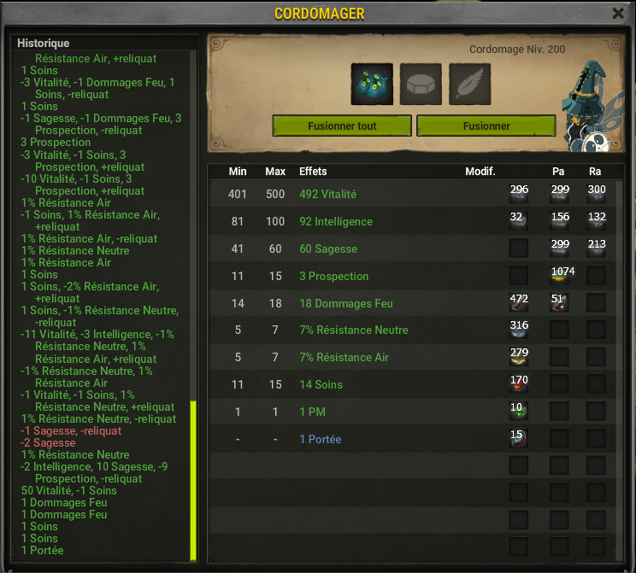
Task: Select the Dommages Feu rune showing 472
Action: (x=519, y=302)
